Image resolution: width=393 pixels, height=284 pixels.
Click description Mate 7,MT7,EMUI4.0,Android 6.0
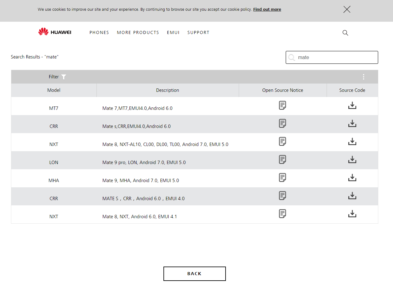pos(137,108)
